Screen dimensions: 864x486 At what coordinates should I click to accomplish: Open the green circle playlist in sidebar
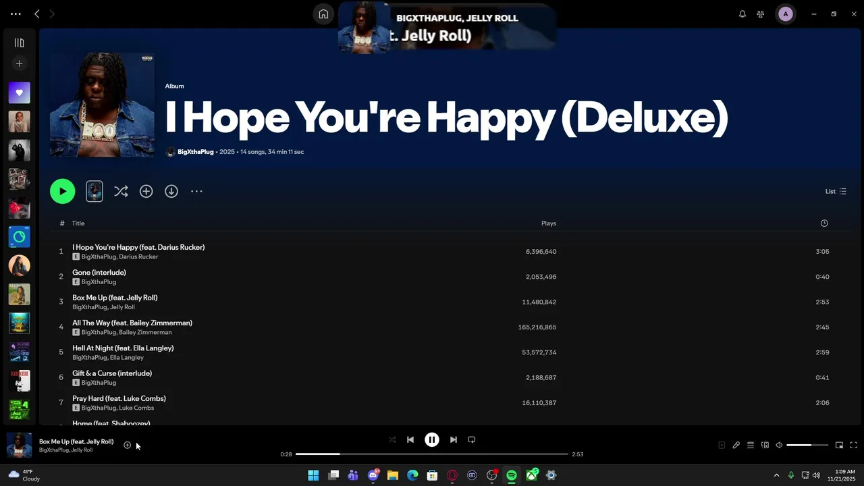click(x=19, y=237)
